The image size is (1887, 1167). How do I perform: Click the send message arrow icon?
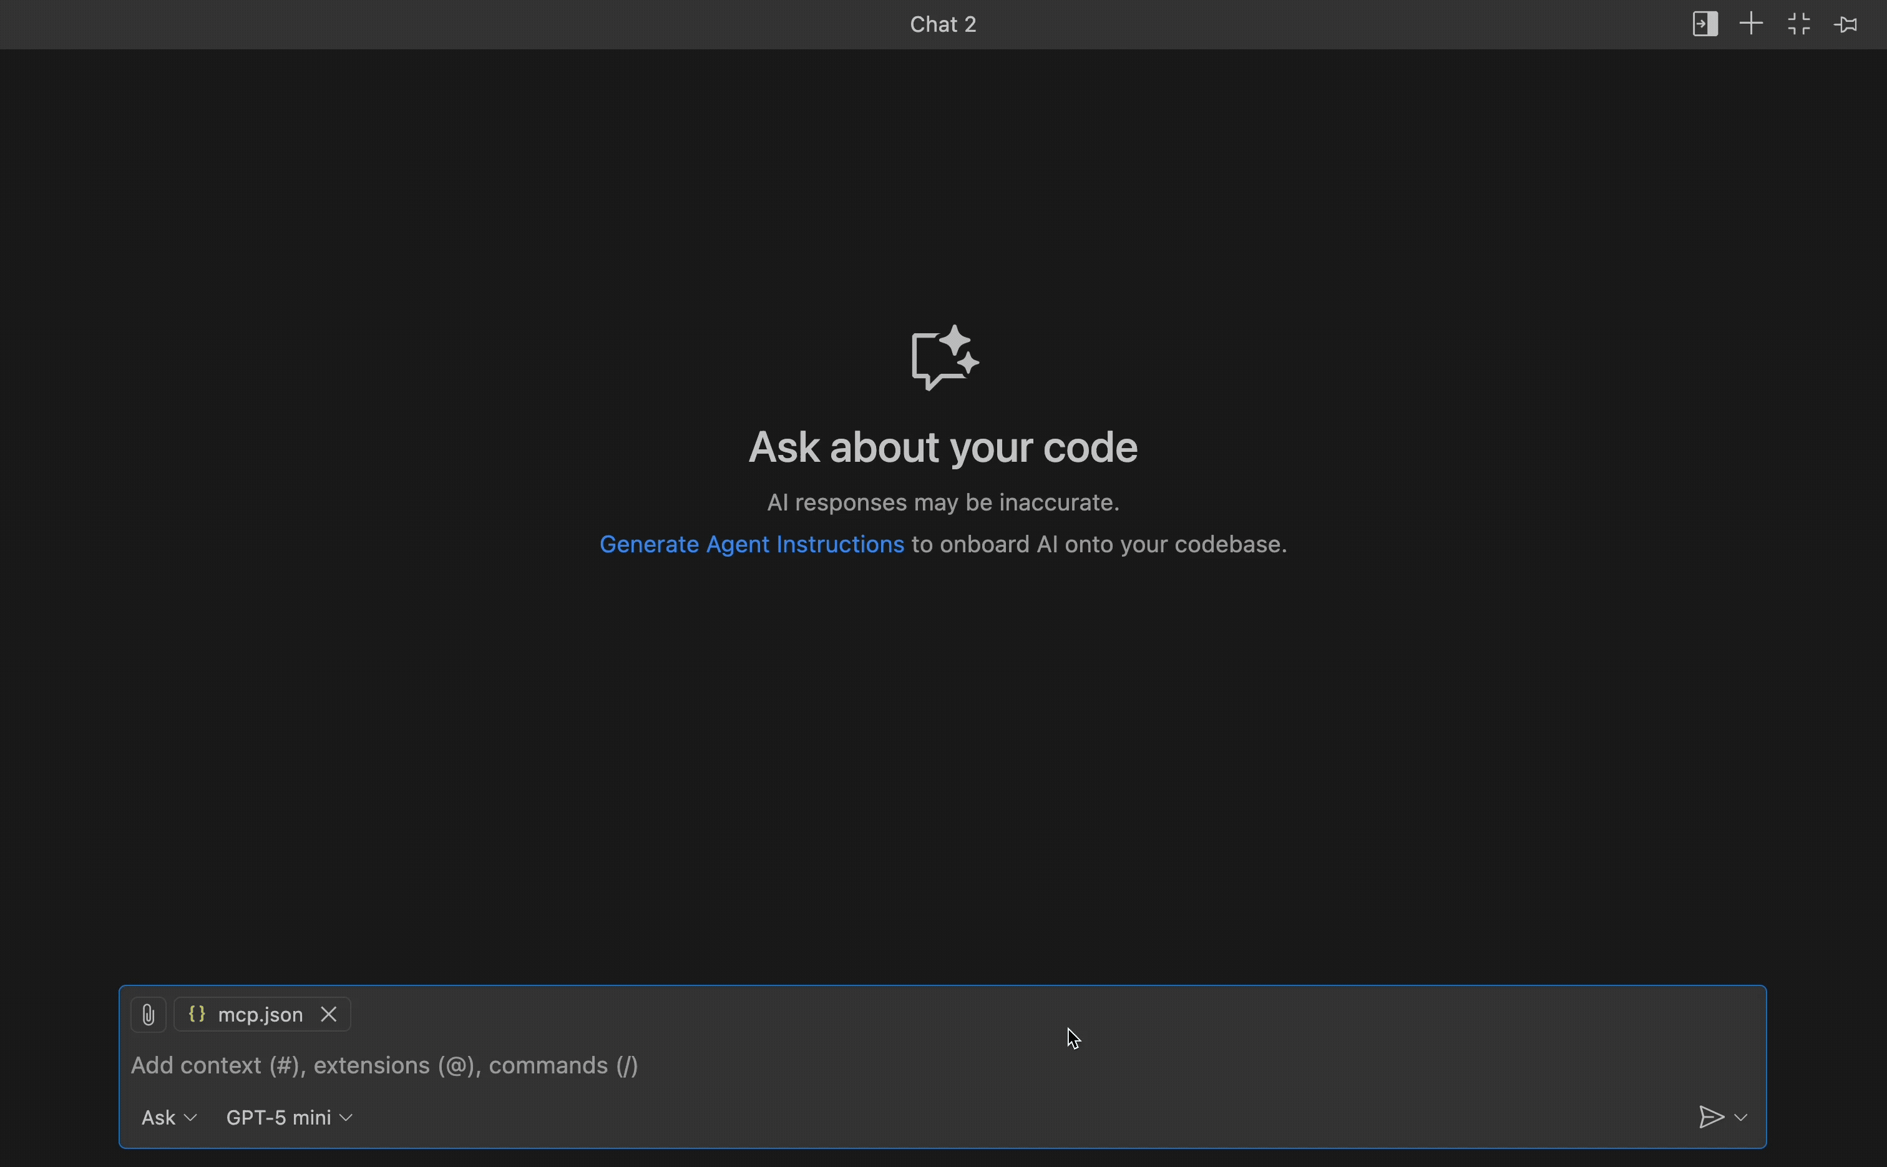pos(1710,1117)
